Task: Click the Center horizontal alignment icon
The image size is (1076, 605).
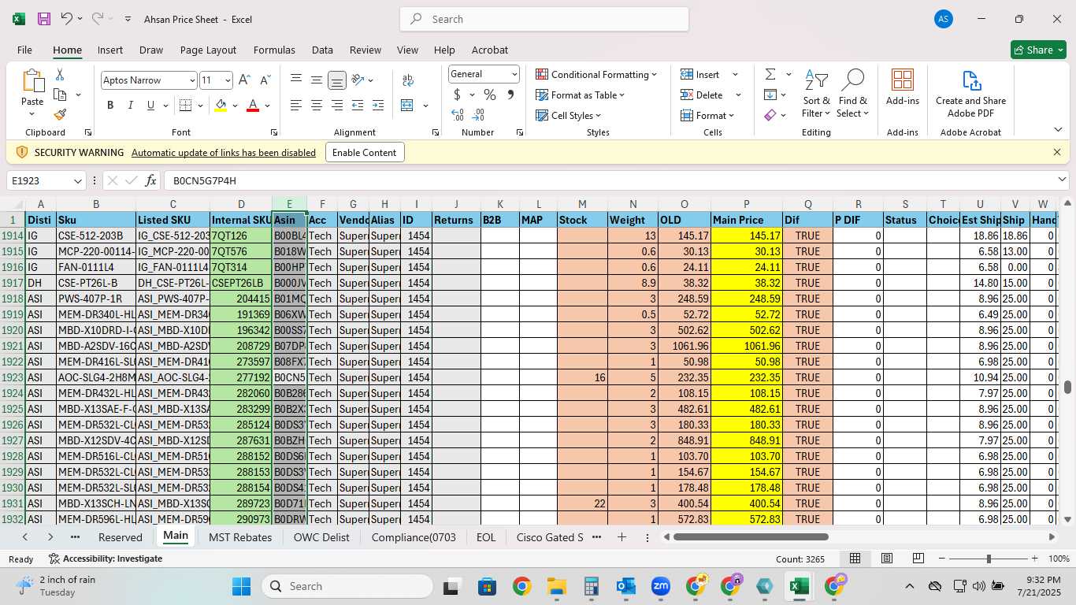Action: pos(316,106)
